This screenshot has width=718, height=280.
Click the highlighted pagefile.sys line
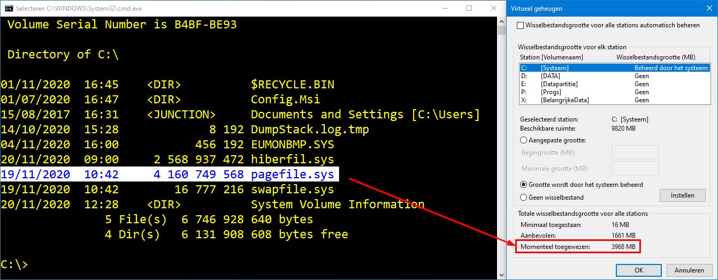tap(170, 175)
